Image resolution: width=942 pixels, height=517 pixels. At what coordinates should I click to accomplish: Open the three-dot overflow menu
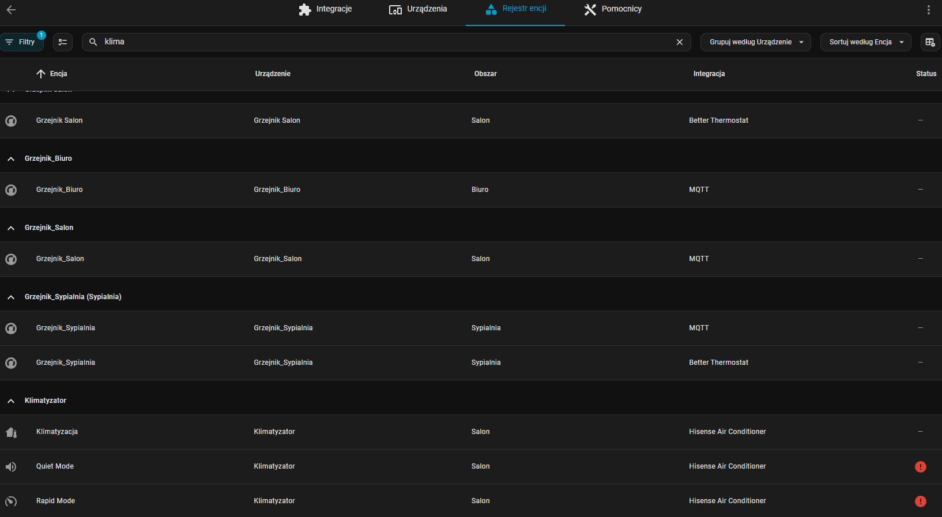928,10
